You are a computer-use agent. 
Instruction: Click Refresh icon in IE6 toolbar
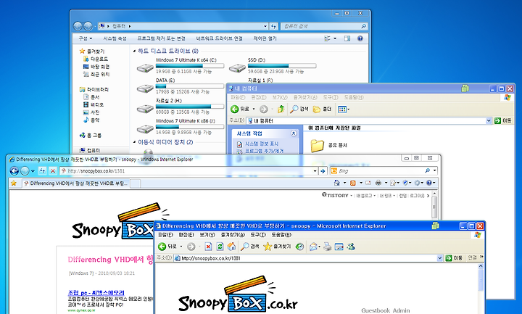[220, 247]
